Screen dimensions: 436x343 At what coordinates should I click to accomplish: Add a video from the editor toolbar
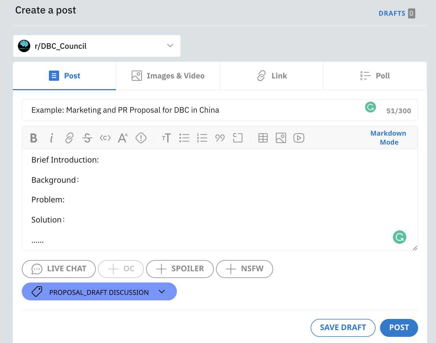[299, 138]
